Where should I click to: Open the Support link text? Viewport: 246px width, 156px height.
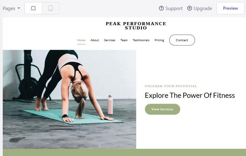click(174, 8)
